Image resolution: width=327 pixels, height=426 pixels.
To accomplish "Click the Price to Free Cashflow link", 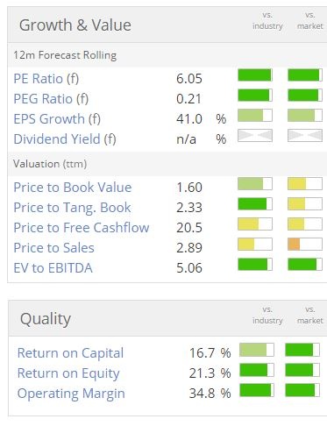I will click(x=82, y=228).
